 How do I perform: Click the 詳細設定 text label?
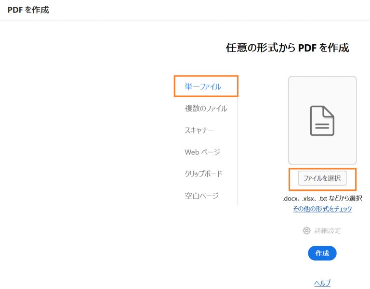click(328, 231)
